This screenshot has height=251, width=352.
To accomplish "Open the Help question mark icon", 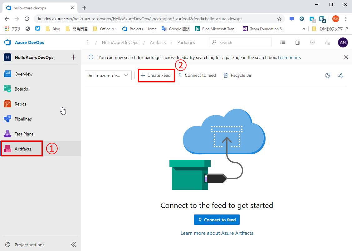I will point(312,42).
